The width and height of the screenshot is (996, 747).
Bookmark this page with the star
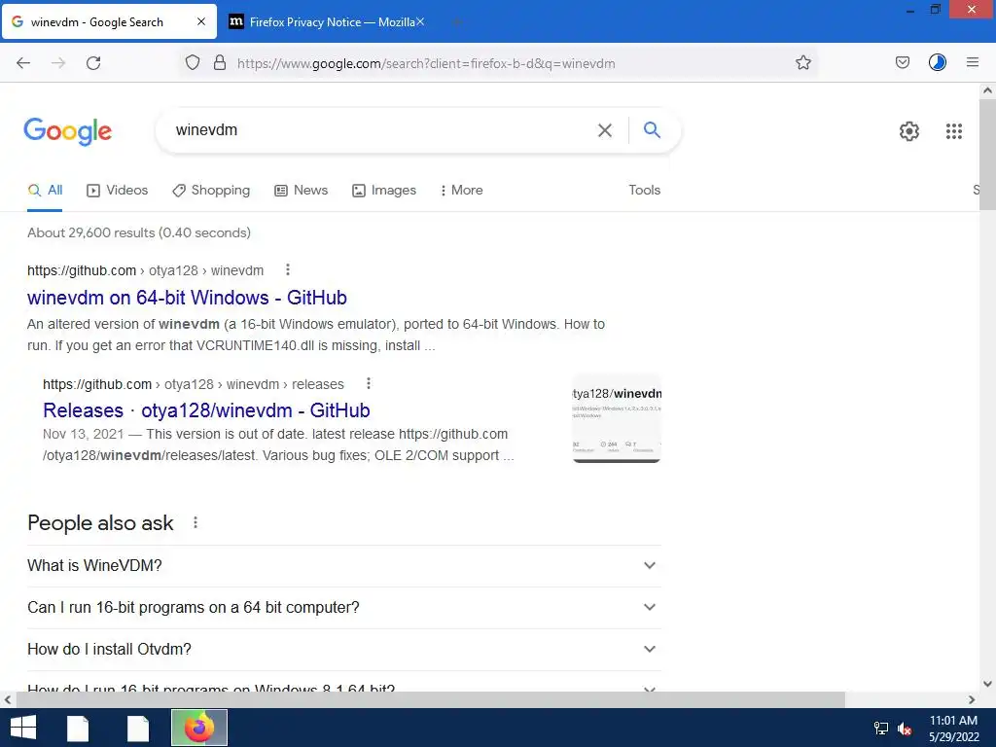pyautogui.click(x=802, y=62)
